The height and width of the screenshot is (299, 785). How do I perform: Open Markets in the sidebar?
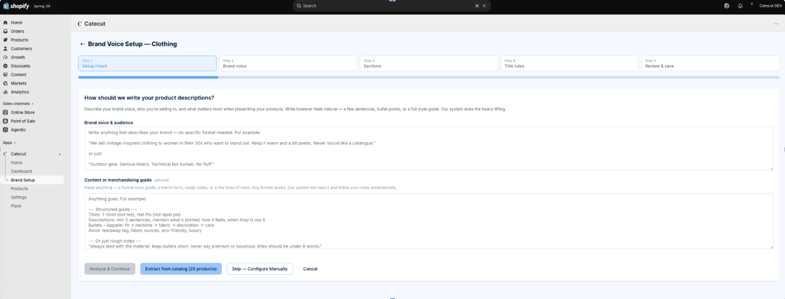pyautogui.click(x=18, y=83)
